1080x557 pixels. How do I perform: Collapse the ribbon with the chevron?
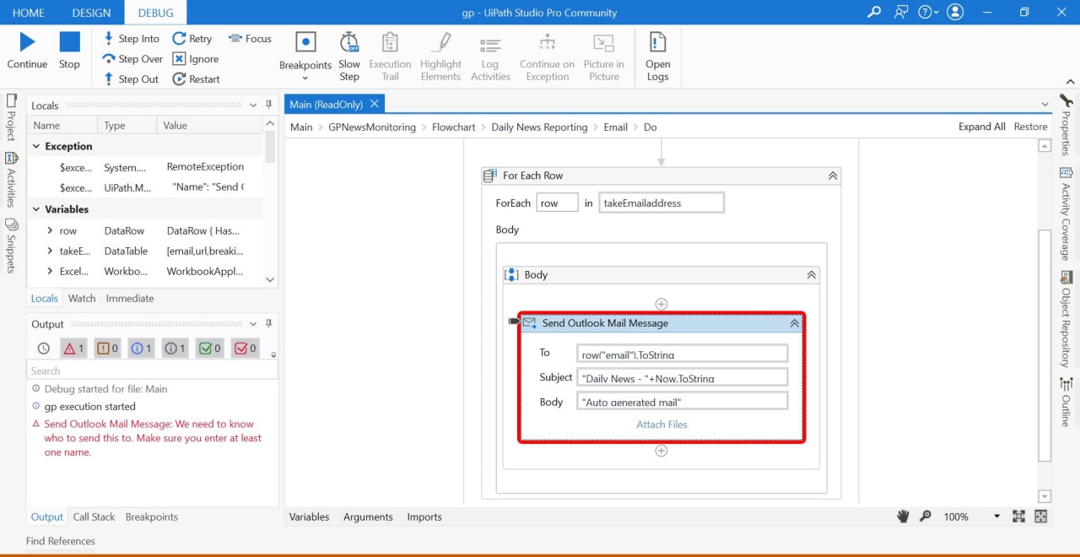click(1071, 82)
